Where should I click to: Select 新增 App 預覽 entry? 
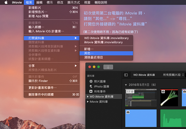click(52, 16)
